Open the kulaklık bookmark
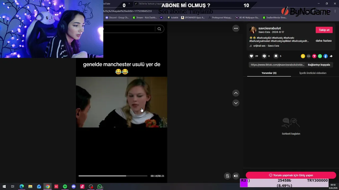This screenshot has width=339, height=190. 173,18
